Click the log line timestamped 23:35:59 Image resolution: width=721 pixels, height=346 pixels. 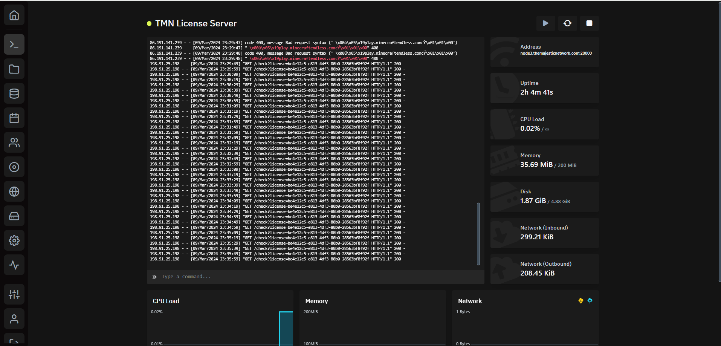[278, 259]
